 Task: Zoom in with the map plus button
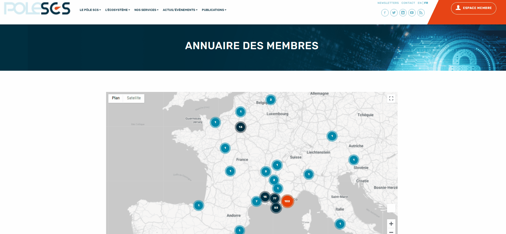click(391, 224)
